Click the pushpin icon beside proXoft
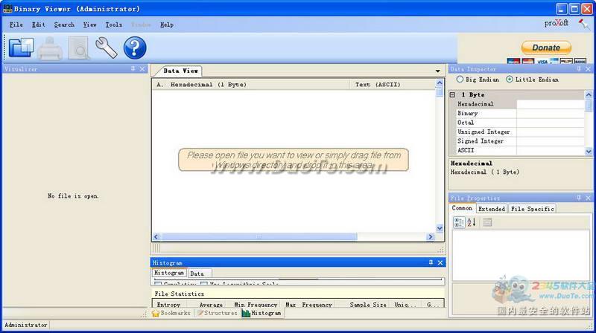Image resolution: width=596 pixels, height=333 pixels. tap(583, 24)
